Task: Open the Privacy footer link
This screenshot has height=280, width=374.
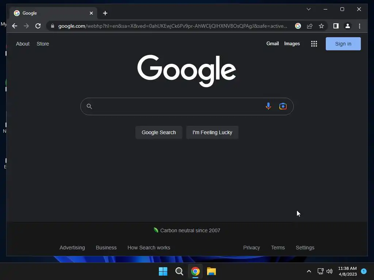Action: tap(251, 248)
